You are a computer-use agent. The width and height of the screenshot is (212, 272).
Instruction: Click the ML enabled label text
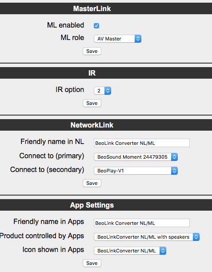tap(66, 25)
